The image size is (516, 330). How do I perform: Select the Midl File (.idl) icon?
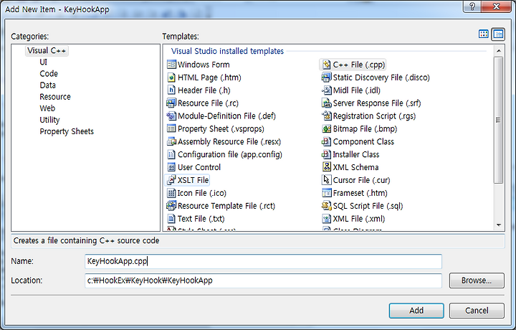[x=326, y=90]
